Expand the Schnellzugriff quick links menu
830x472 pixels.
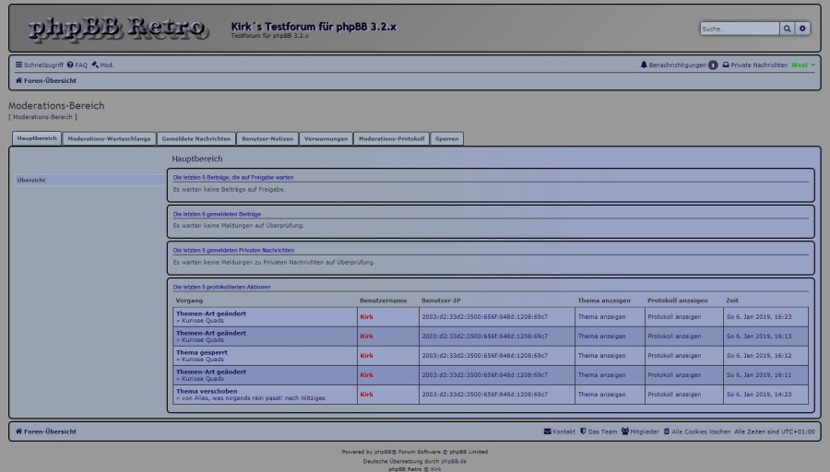(x=39, y=65)
